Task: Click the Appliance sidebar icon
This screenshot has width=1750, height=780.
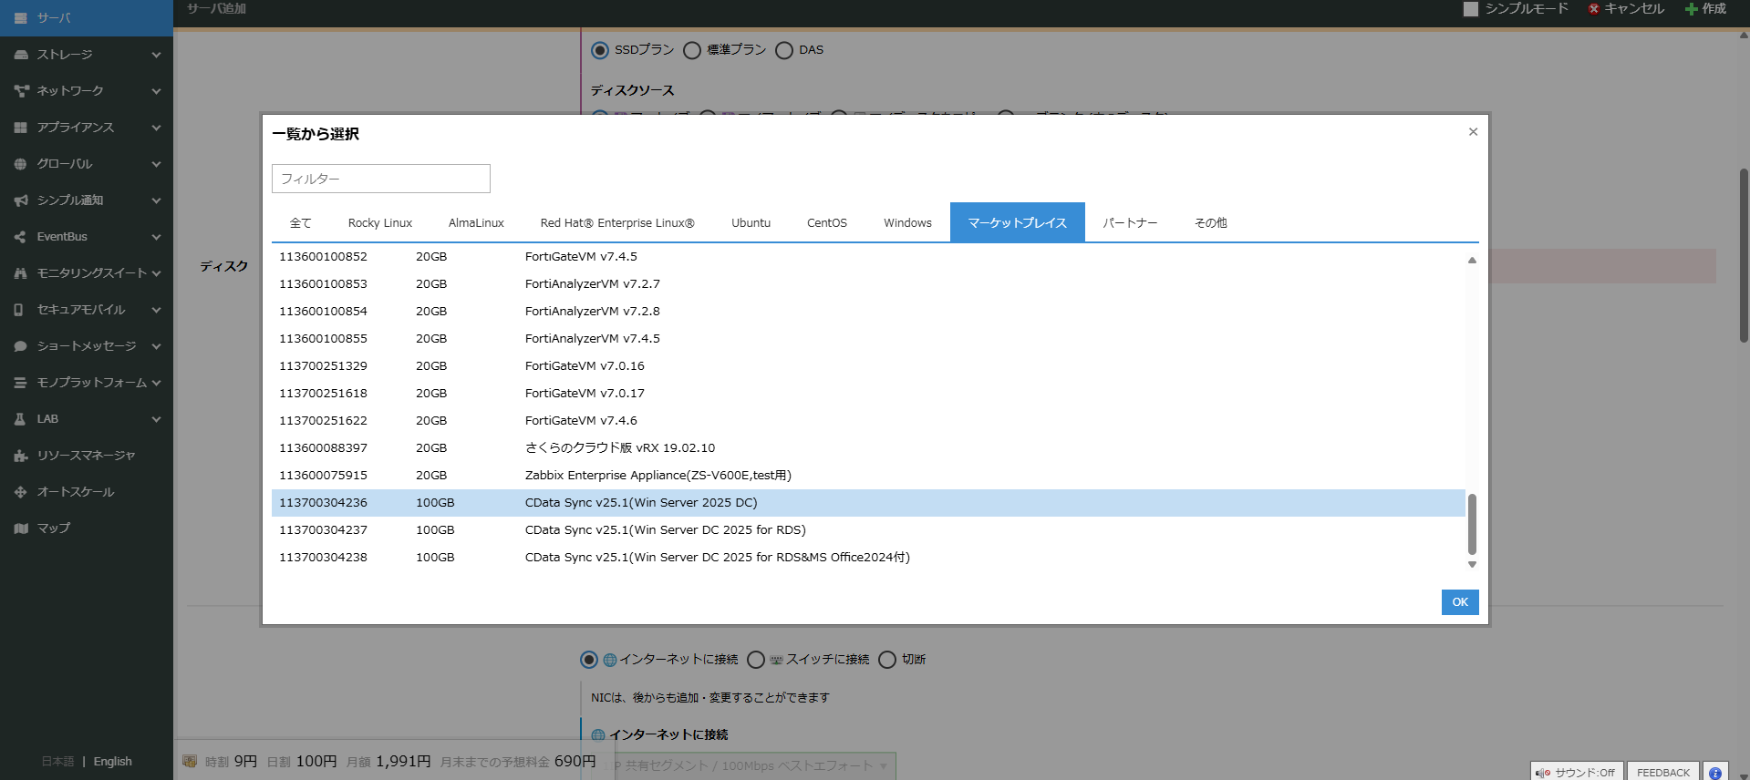Action: click(21, 128)
